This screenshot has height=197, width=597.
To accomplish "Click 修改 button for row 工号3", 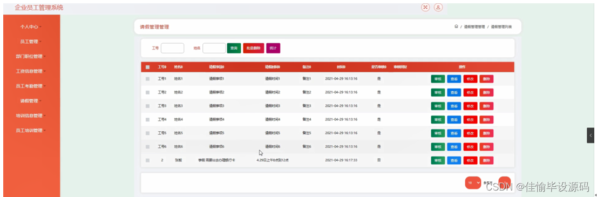I will click(470, 106).
